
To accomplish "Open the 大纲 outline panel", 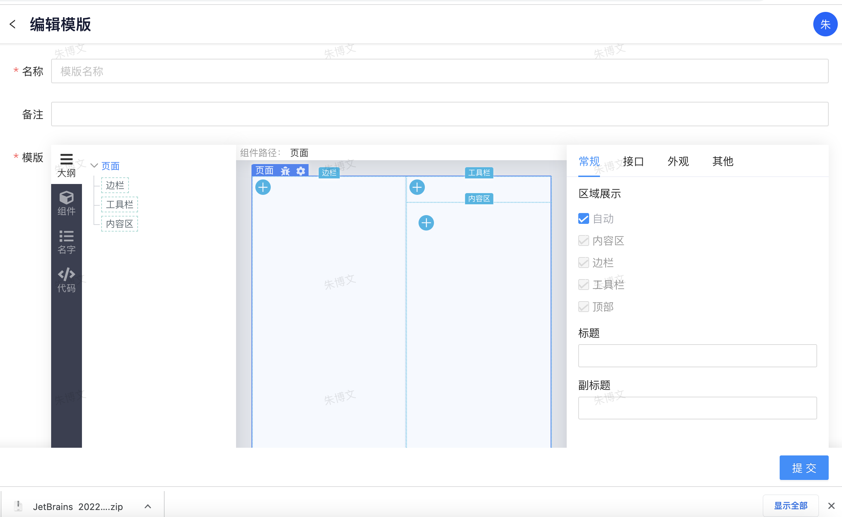I will [x=67, y=165].
